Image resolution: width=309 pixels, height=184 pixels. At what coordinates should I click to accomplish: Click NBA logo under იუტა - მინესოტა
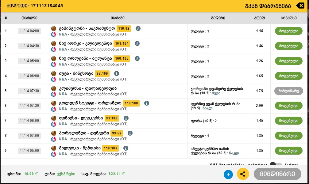(54, 79)
